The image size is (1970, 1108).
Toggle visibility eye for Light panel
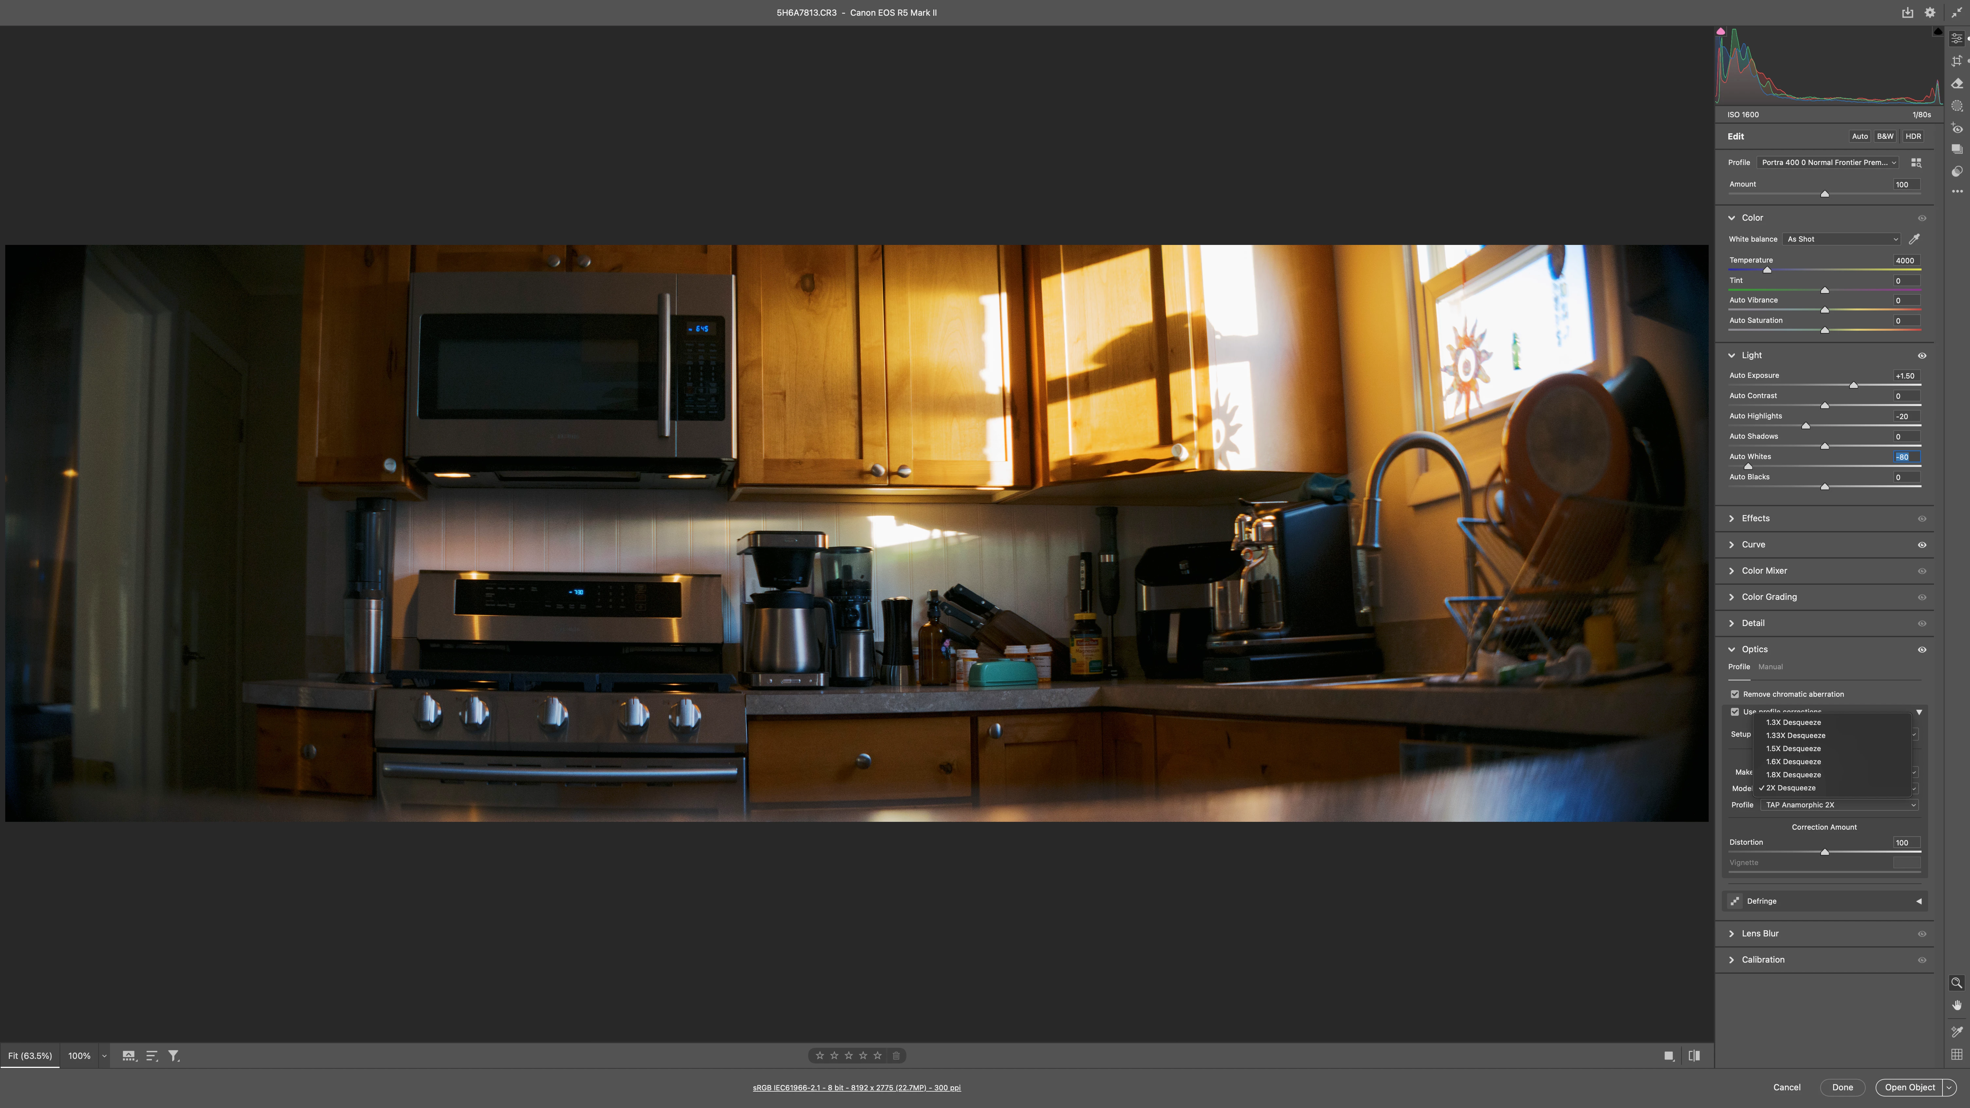click(x=1921, y=356)
